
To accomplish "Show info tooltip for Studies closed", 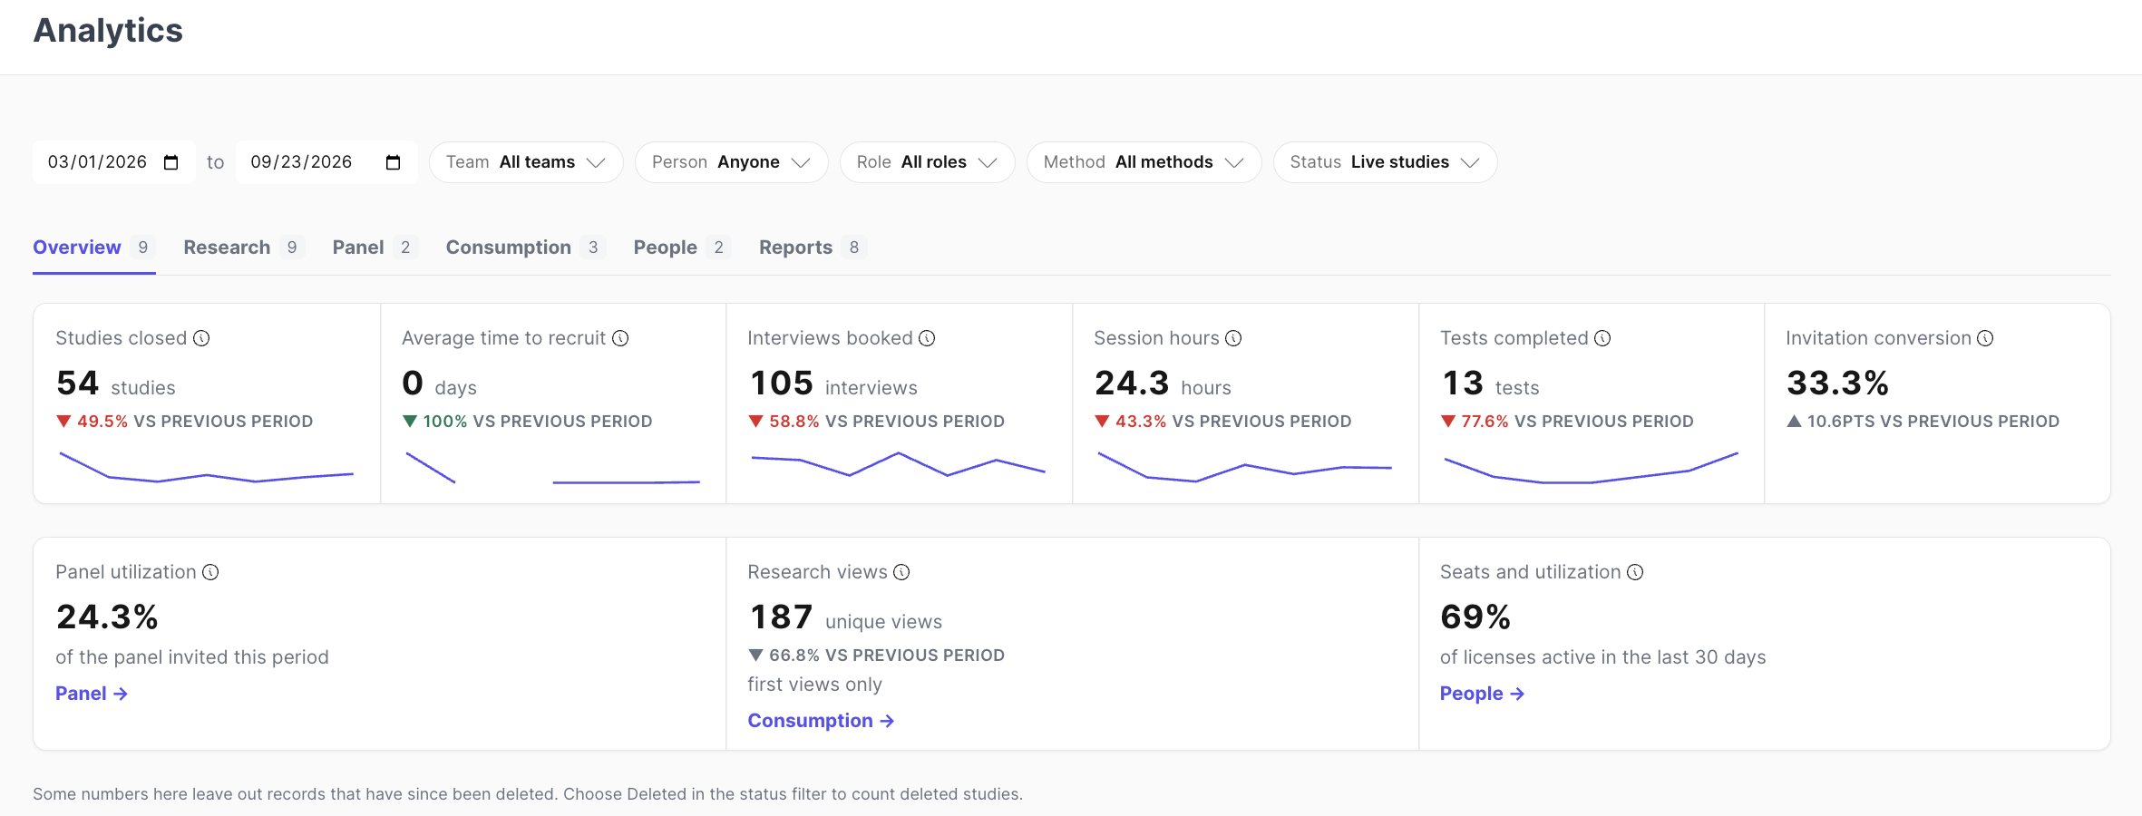I will (x=202, y=338).
